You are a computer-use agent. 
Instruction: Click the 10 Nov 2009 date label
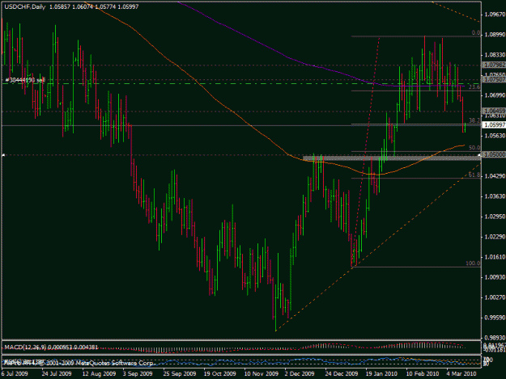[x=261, y=374]
